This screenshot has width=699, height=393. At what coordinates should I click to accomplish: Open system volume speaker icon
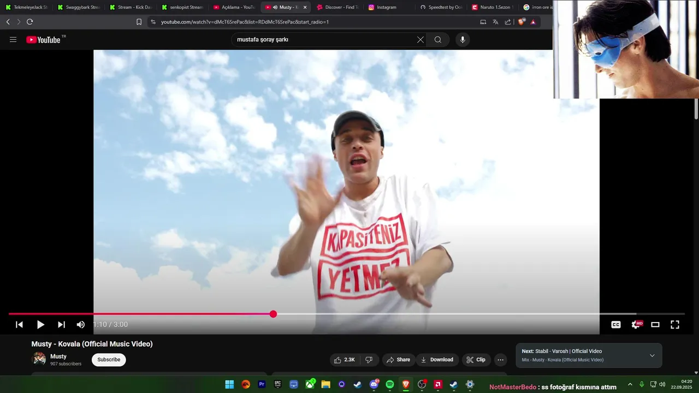click(x=662, y=384)
